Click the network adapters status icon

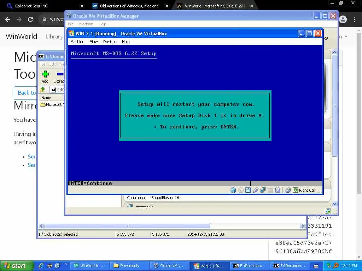point(263,190)
